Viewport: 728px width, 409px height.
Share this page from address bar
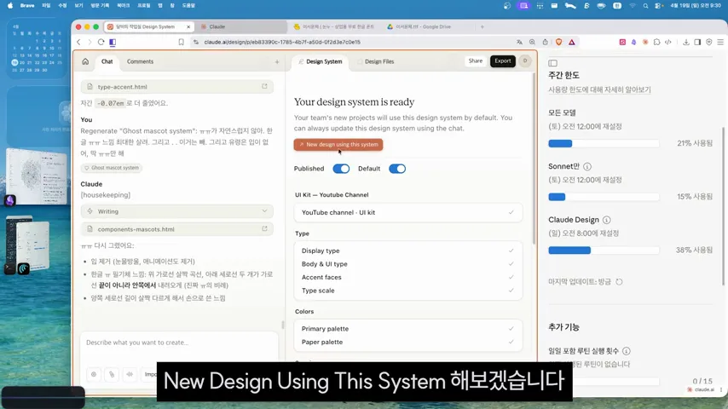(545, 42)
